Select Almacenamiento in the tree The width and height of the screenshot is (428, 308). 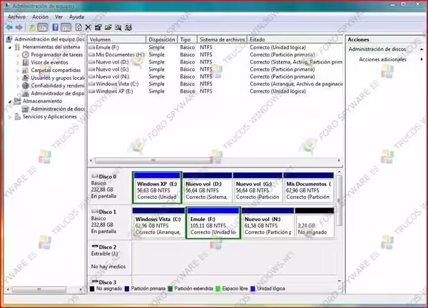[x=42, y=101]
